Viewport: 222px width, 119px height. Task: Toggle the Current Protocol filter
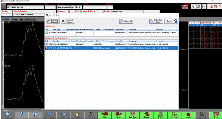click(x=53, y=21)
